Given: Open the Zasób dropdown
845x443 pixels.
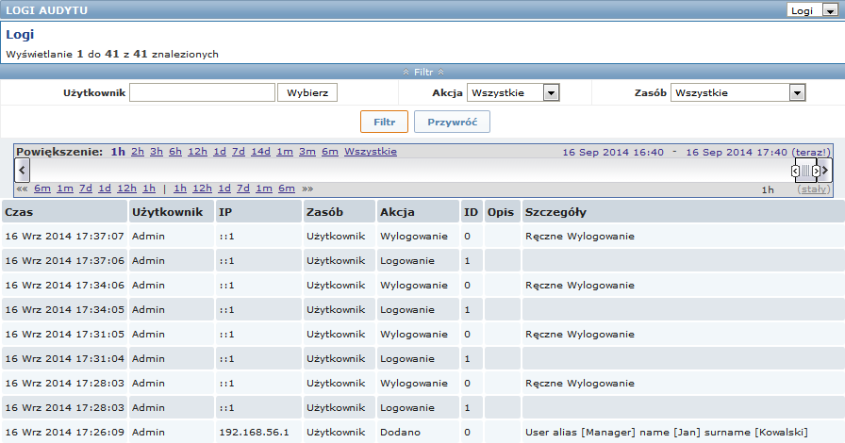Looking at the screenshot, I should click(x=737, y=92).
